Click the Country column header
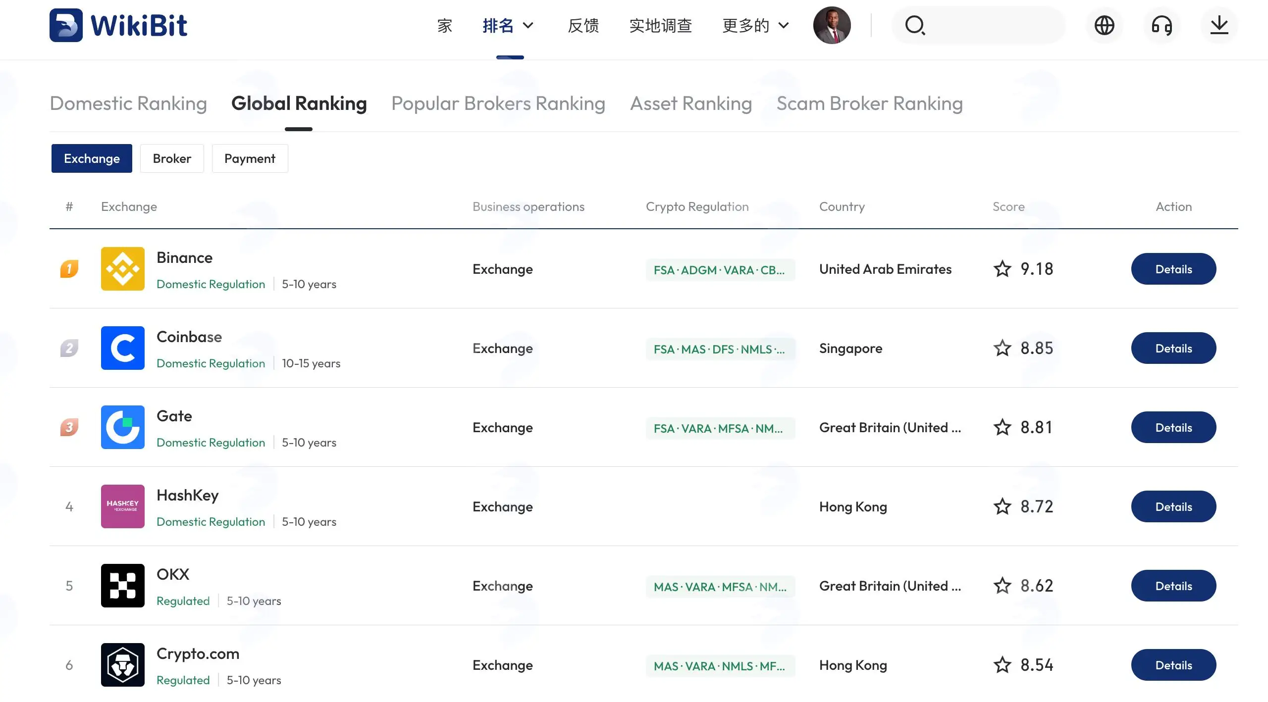Image resolution: width=1268 pixels, height=702 pixels. pyautogui.click(x=842, y=206)
